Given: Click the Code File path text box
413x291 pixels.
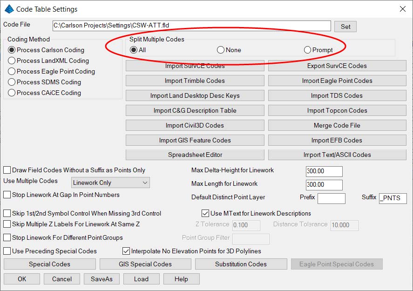Looking at the screenshot, I should click(191, 26).
